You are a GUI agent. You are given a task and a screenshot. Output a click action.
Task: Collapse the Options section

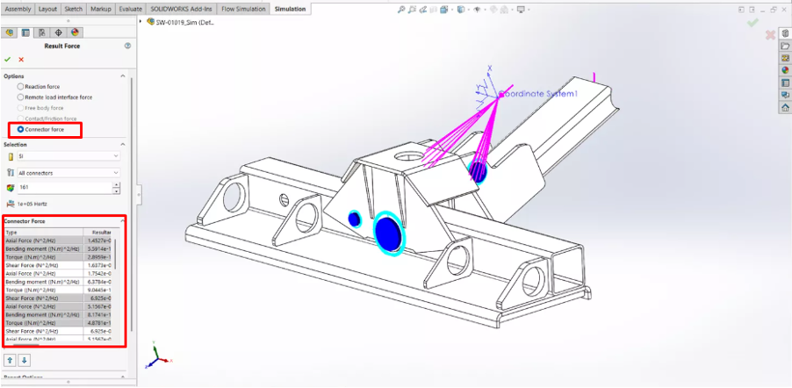tap(122, 75)
